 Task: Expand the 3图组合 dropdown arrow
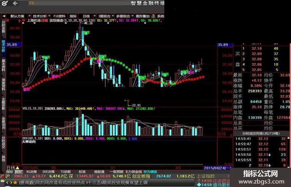[113, 16]
